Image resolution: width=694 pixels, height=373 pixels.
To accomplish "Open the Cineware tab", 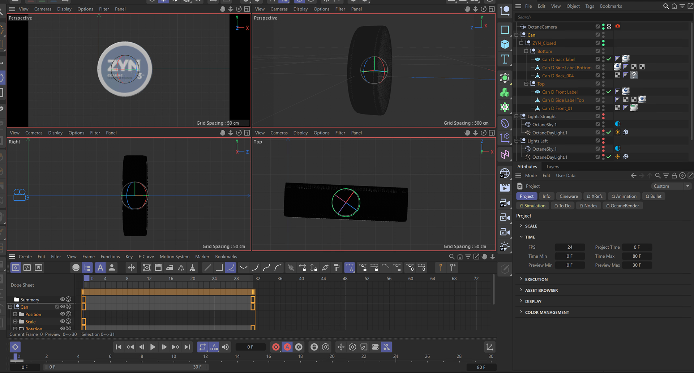I will [x=569, y=196].
